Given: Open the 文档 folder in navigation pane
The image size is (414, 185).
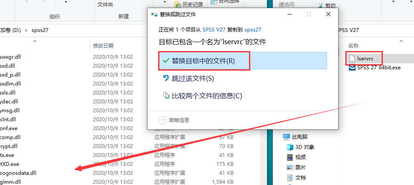Looking at the screenshot, I should point(289,177).
